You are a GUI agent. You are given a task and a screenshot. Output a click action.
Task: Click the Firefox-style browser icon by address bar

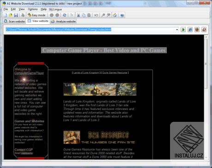197,30
